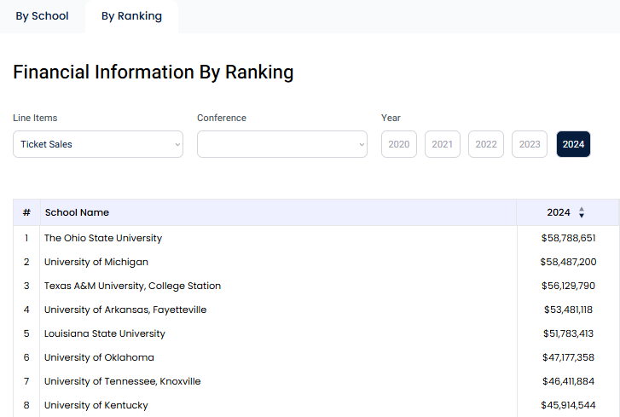The width and height of the screenshot is (620, 417).
Task: Click the # column header
Action: [26, 212]
